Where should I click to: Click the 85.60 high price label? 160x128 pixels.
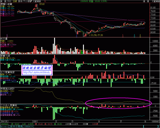click(x=42, y=4)
